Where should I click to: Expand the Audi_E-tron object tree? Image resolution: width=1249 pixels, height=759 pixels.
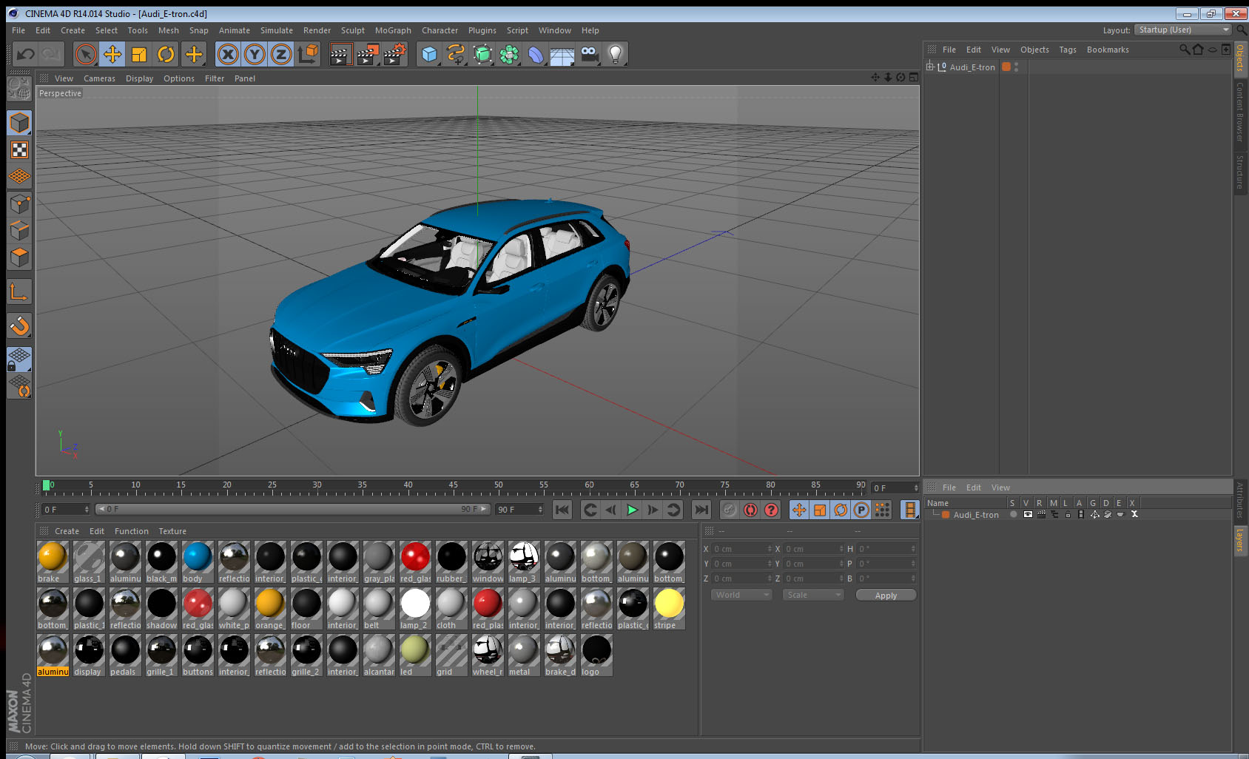930,67
